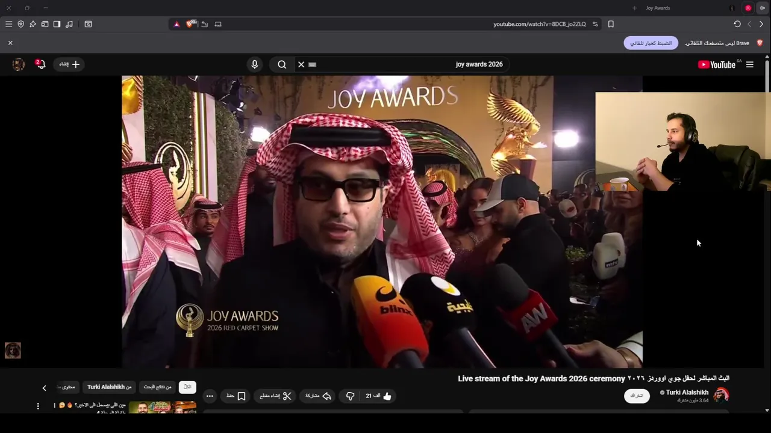The height and width of the screenshot is (433, 771).
Task: Click the page scrollbar down arrow
Action: [767, 410]
